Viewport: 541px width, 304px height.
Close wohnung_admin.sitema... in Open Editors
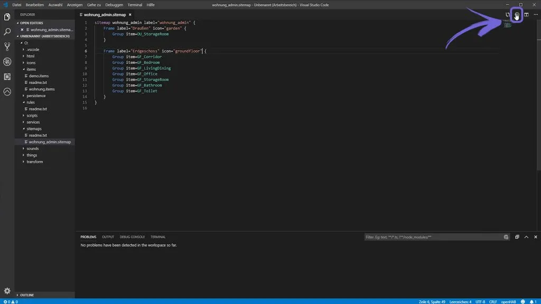(22, 30)
